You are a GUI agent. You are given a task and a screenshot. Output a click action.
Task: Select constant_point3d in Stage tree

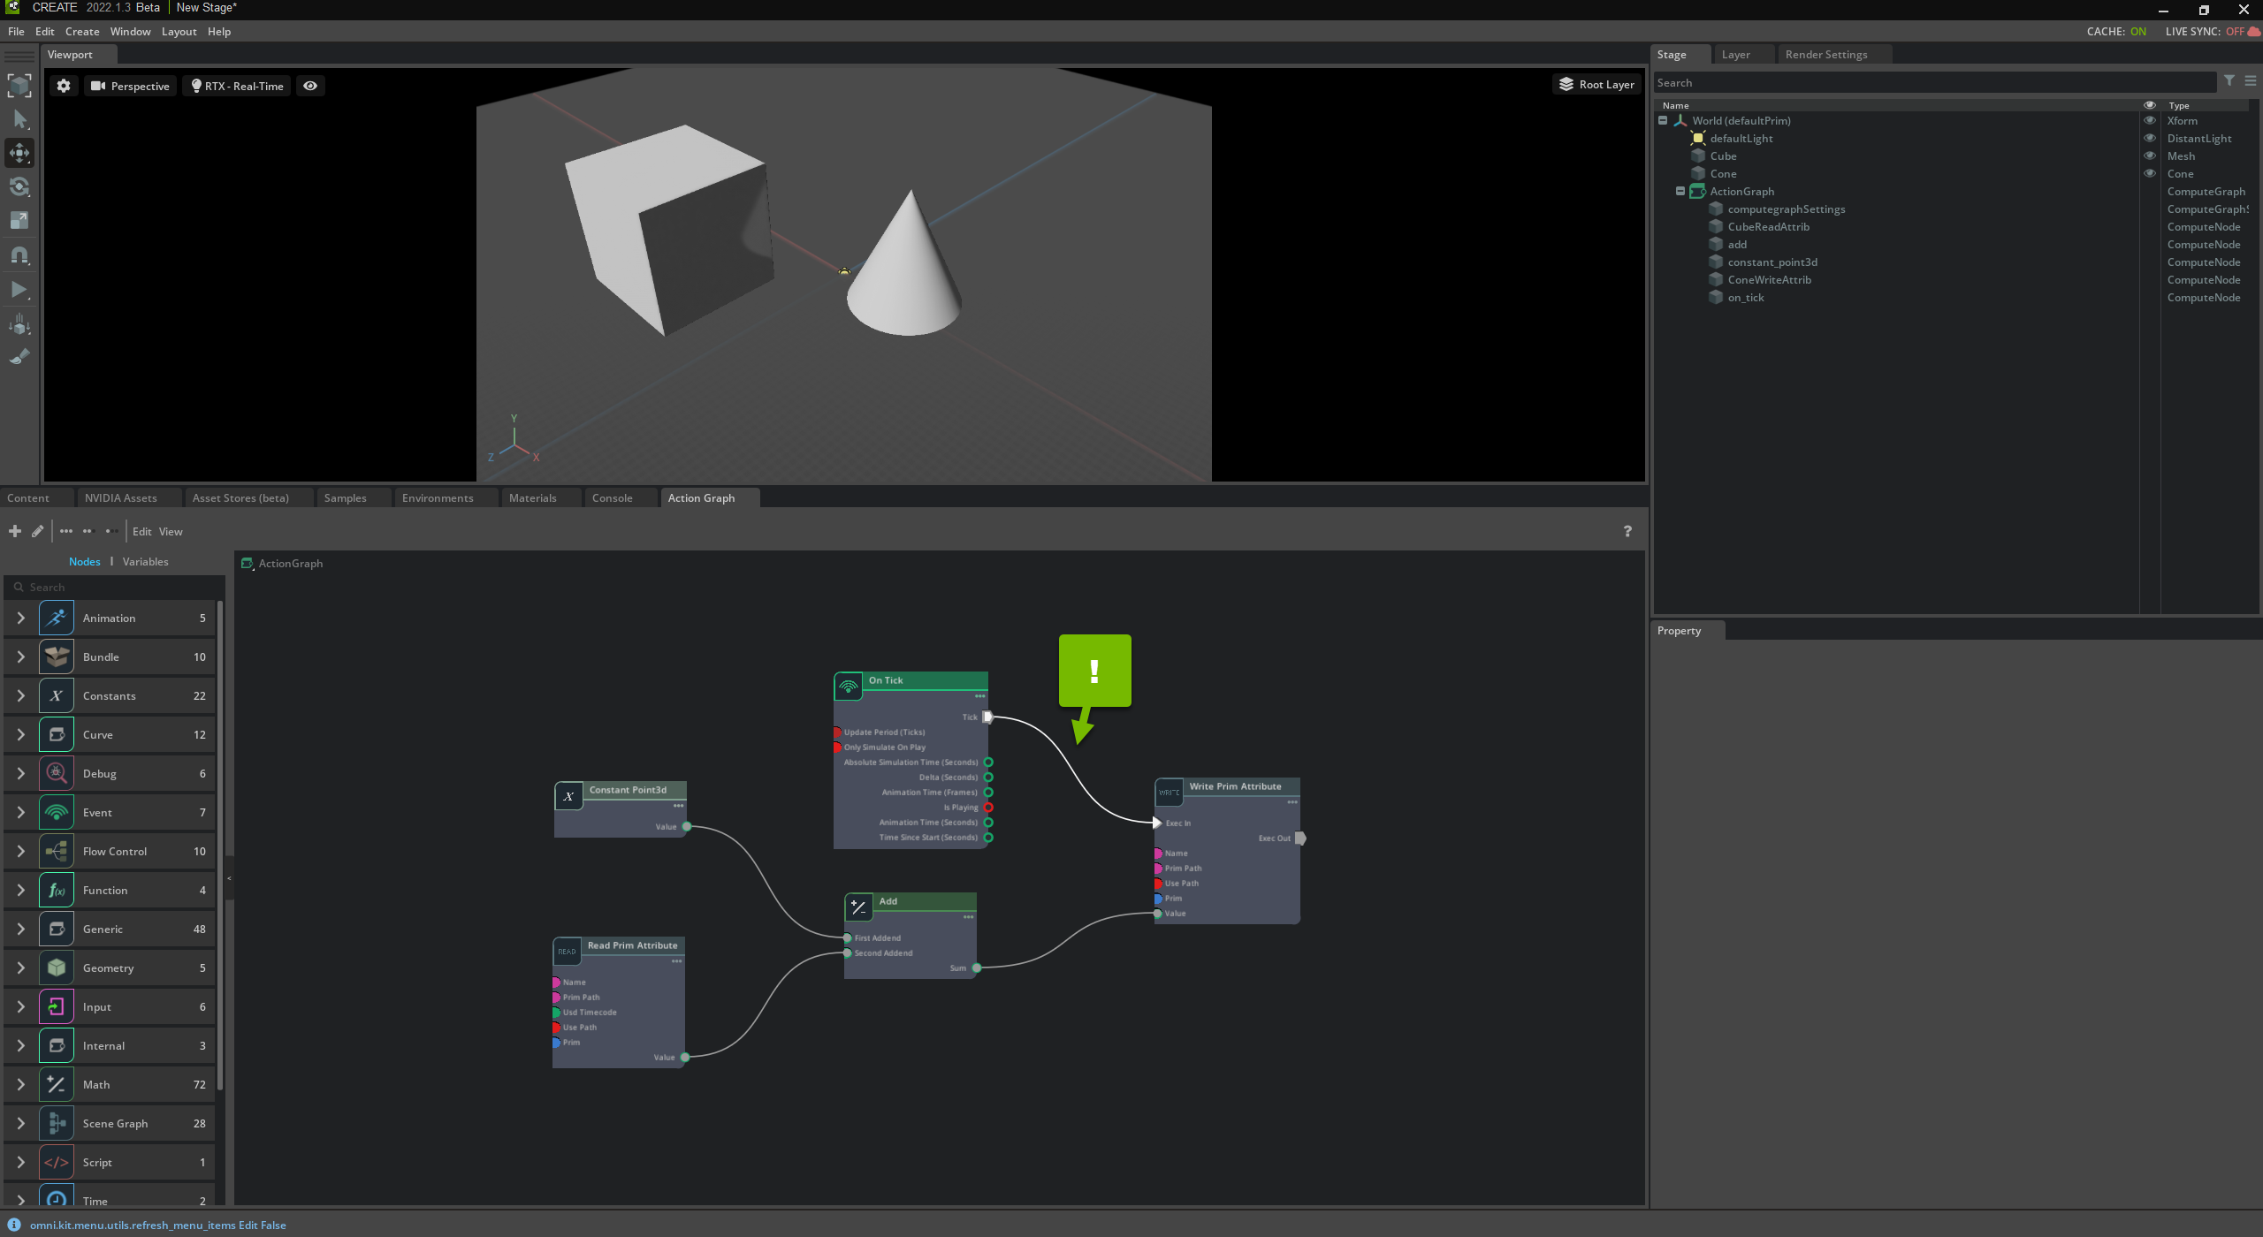point(1772,262)
